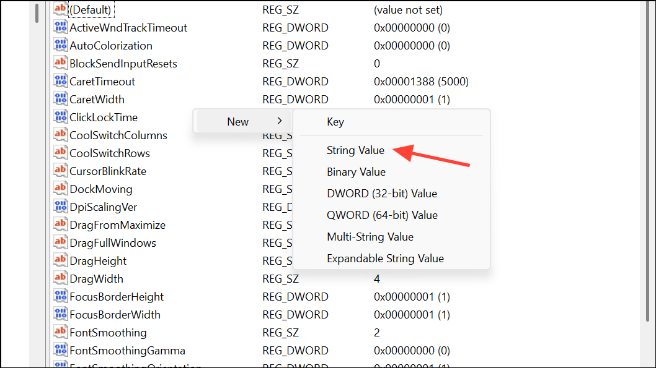This screenshot has width=656, height=368.
Task: Click the DockMoving string icon
Action: pyautogui.click(x=60, y=189)
